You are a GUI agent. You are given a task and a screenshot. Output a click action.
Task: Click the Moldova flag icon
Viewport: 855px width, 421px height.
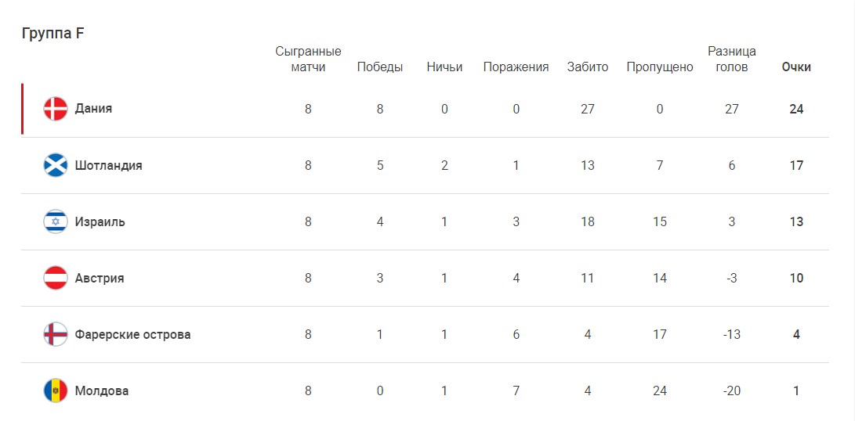(56, 390)
